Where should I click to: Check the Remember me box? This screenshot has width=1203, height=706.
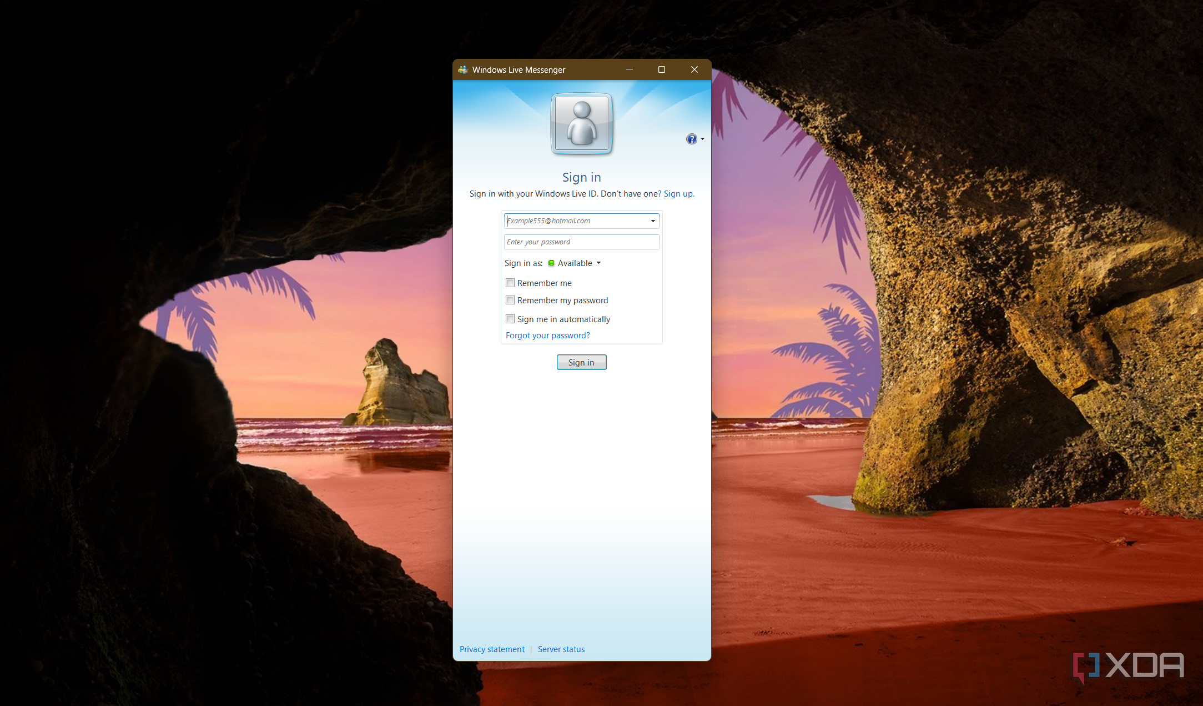tap(510, 283)
